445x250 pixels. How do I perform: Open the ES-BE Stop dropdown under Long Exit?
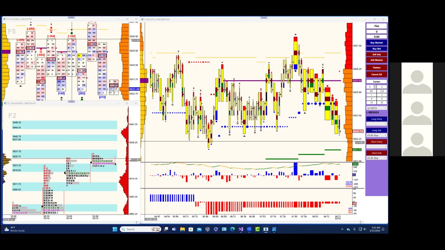377,135
